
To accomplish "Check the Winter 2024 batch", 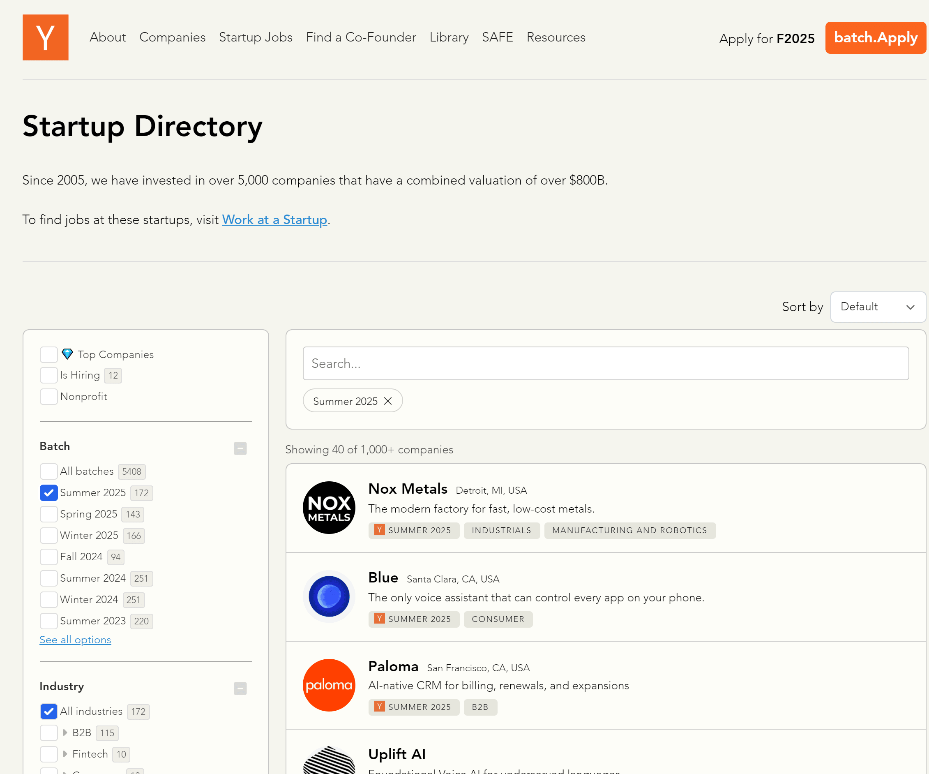I will [48, 600].
